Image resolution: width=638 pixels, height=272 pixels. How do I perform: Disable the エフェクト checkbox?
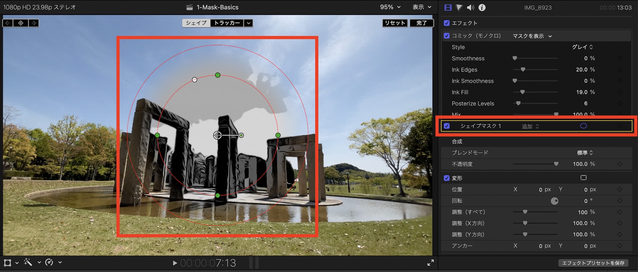(447, 23)
